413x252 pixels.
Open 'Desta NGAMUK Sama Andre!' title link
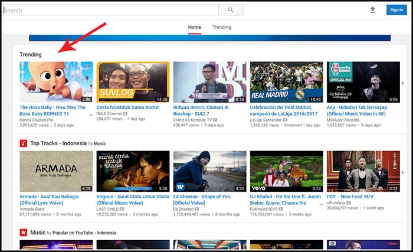coord(128,107)
